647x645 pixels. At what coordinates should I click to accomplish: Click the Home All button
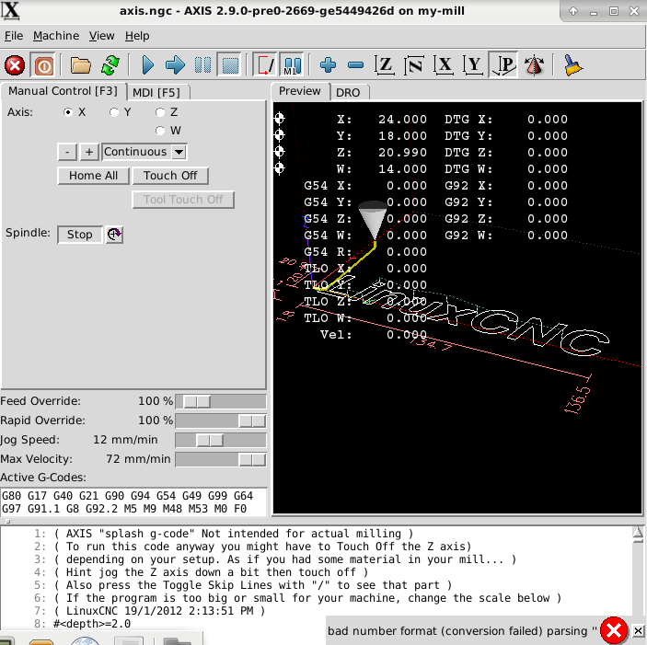93,176
